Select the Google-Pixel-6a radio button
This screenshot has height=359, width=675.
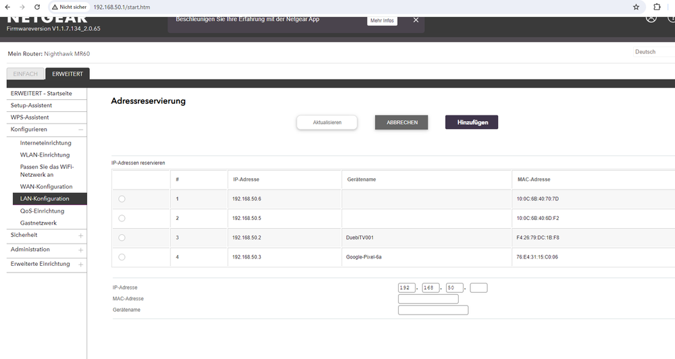coord(122,256)
